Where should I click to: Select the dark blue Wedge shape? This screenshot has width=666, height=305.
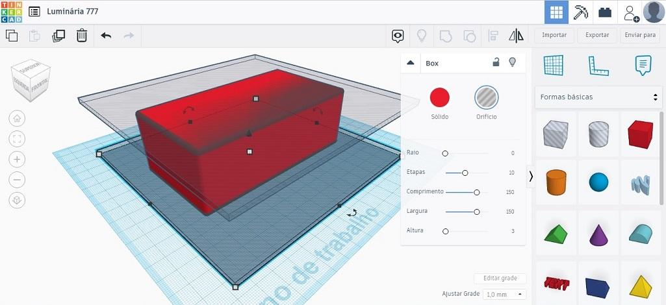pos(597,287)
